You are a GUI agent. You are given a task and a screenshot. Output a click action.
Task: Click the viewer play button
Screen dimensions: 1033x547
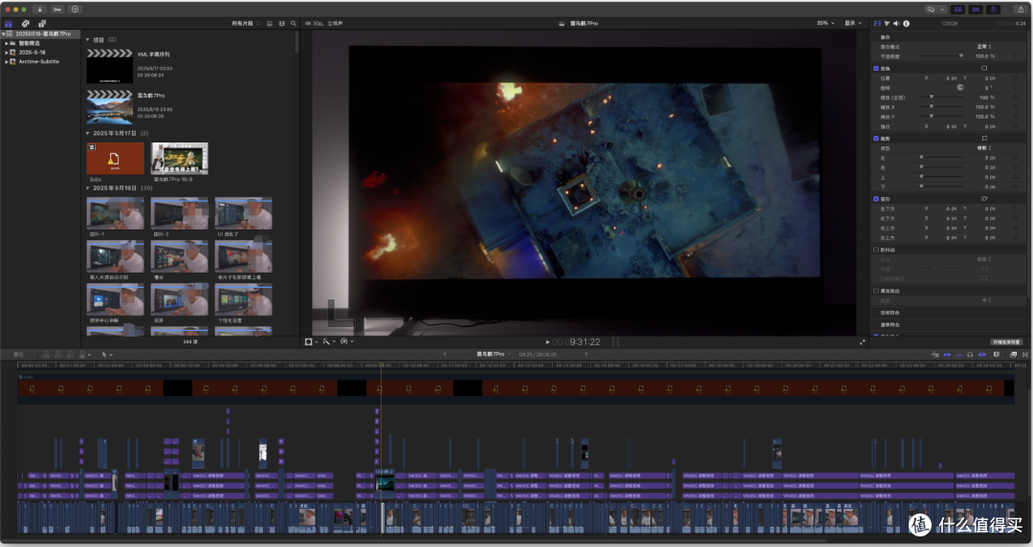(x=547, y=342)
